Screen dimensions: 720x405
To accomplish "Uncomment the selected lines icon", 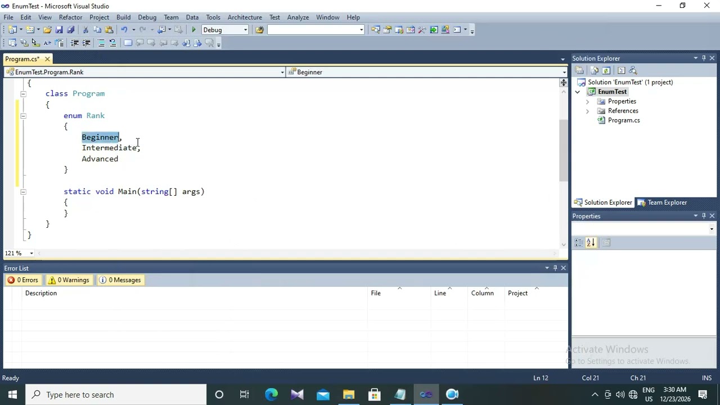I will pyautogui.click(x=112, y=43).
